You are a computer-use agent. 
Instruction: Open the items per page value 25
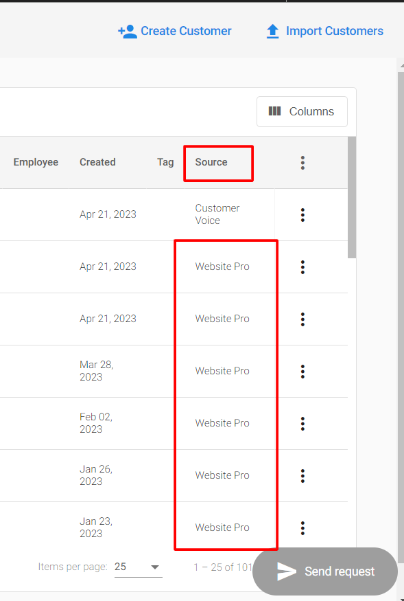pos(120,567)
